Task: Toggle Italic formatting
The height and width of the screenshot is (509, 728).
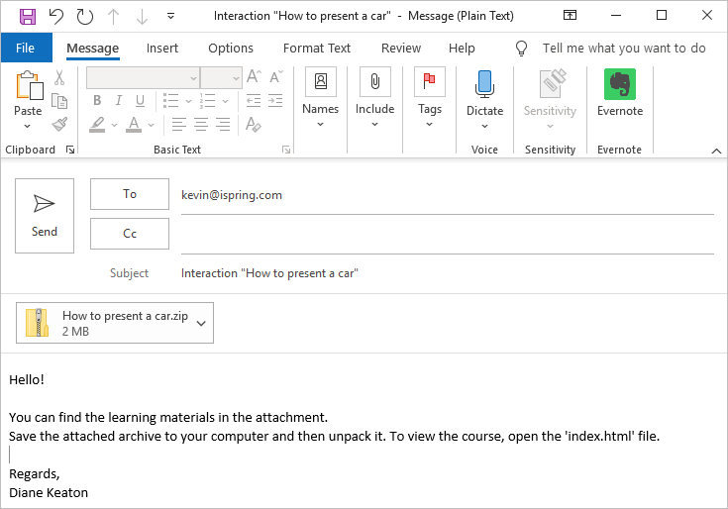Action: tap(119, 101)
